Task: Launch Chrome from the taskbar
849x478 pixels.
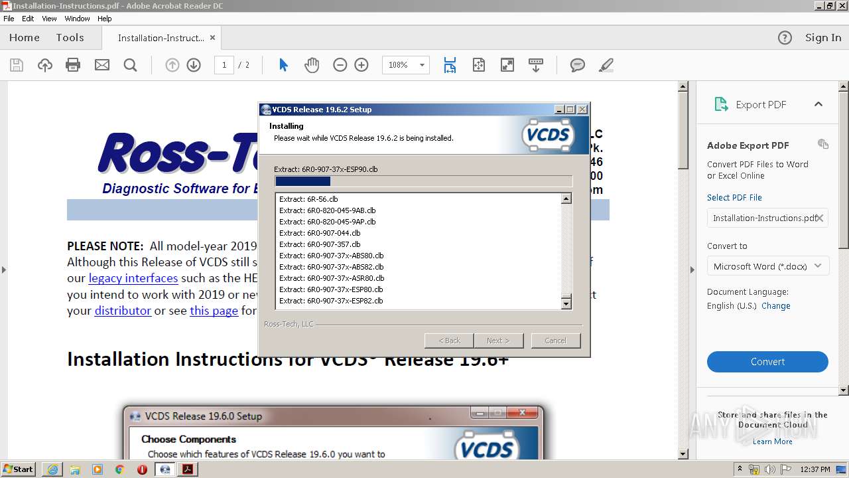Action: (x=119, y=469)
